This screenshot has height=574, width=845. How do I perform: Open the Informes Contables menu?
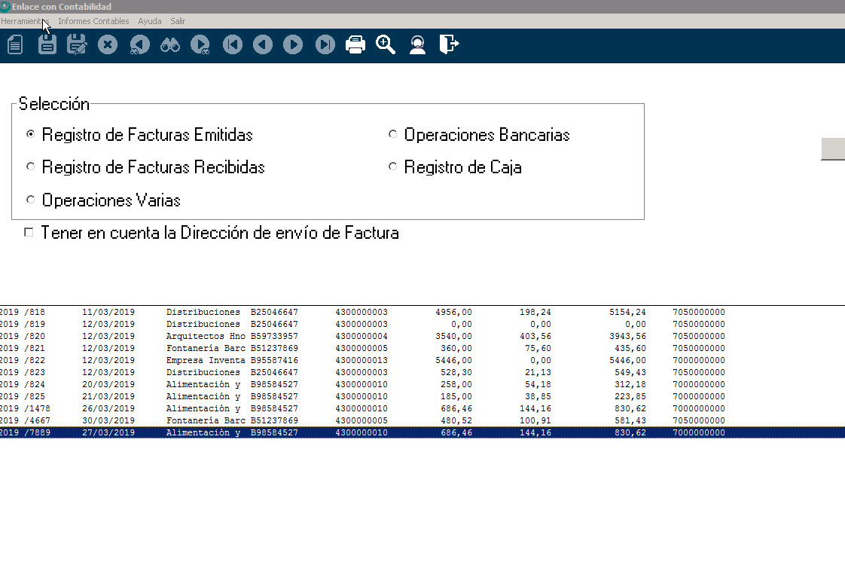click(93, 21)
